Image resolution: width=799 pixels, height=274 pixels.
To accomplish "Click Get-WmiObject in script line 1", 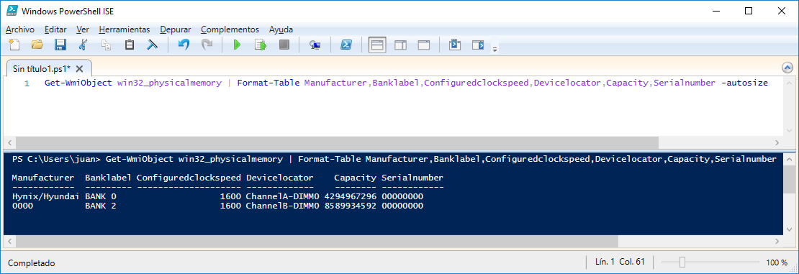I will [x=78, y=83].
